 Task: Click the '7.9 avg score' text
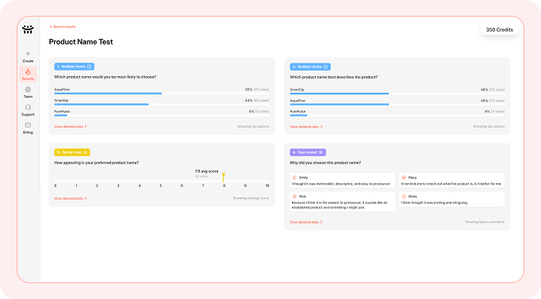tap(206, 171)
